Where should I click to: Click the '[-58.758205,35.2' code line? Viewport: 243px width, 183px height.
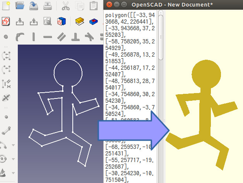point(130,41)
